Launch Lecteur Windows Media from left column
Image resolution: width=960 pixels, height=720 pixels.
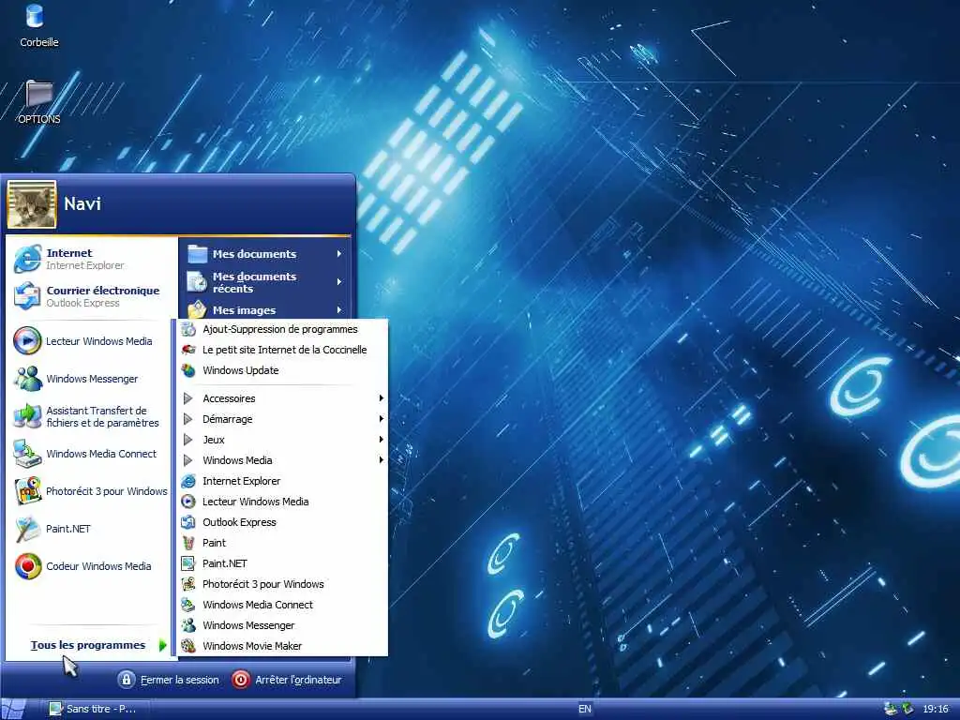point(89,341)
